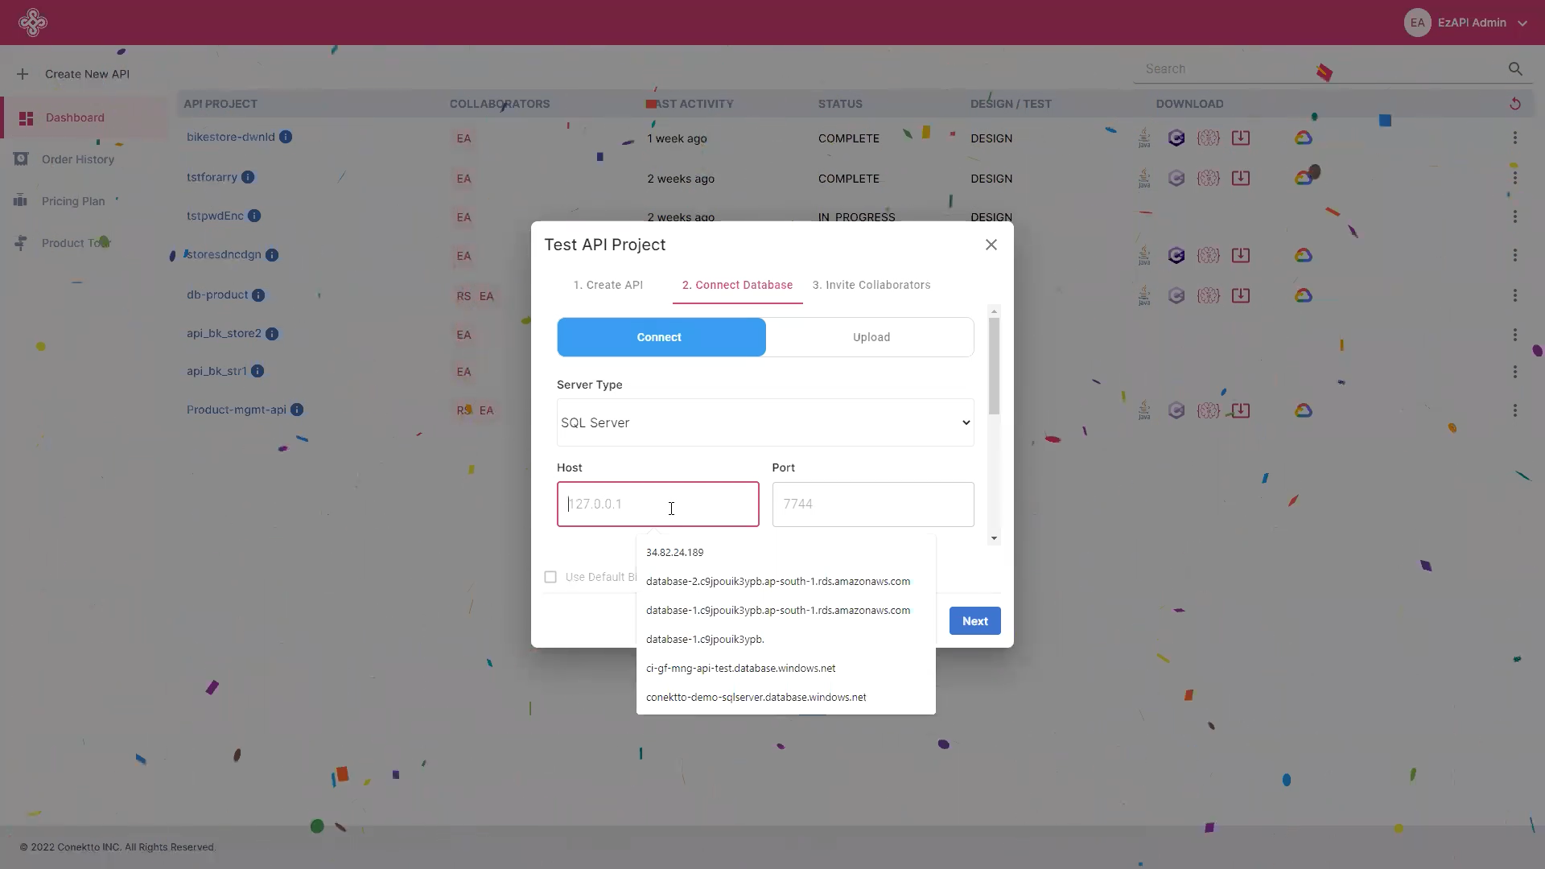Click the Java download icon for bikestore-dwnld

(x=1143, y=138)
